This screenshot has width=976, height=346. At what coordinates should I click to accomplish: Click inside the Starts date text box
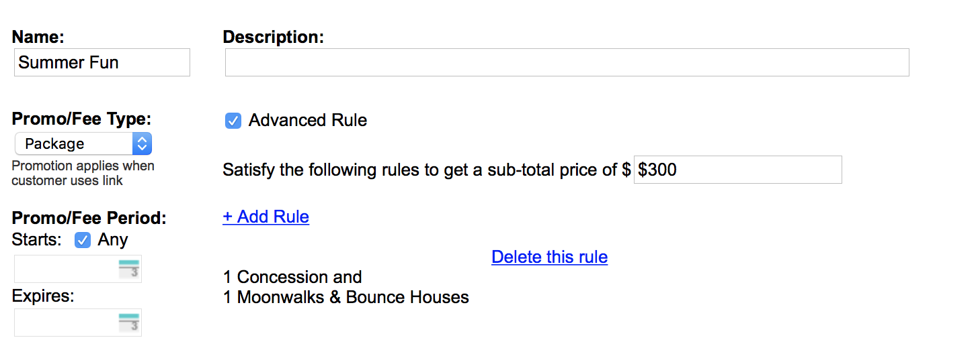point(66,269)
